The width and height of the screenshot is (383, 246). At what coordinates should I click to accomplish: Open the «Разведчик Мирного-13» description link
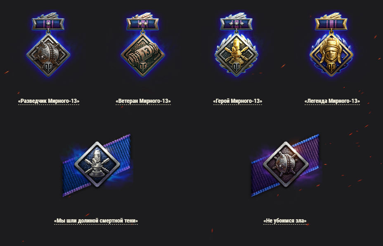click(x=49, y=101)
